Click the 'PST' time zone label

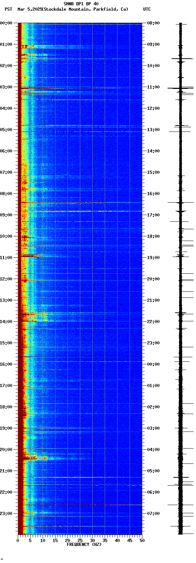click(8, 9)
